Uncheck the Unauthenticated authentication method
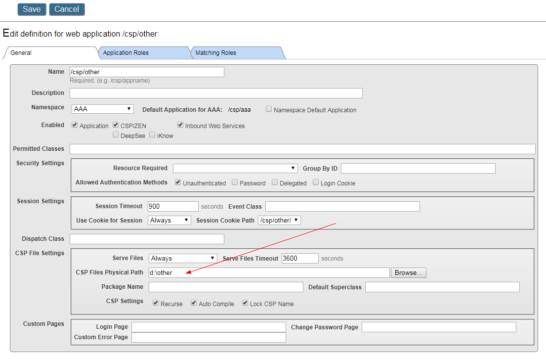The image size is (546, 359). 178,182
